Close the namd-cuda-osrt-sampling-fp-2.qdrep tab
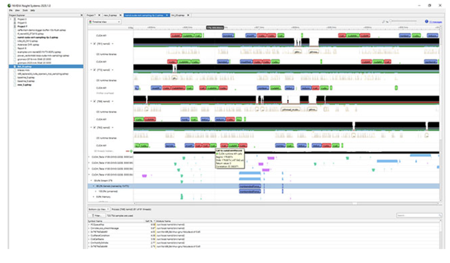 click(x=167, y=15)
